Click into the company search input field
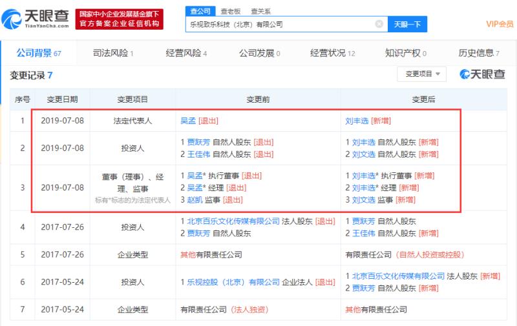The image size is (517, 326). (280, 25)
